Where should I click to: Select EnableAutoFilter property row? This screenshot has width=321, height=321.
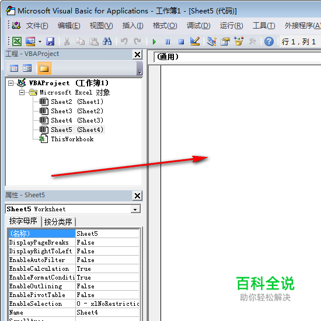click(42, 260)
